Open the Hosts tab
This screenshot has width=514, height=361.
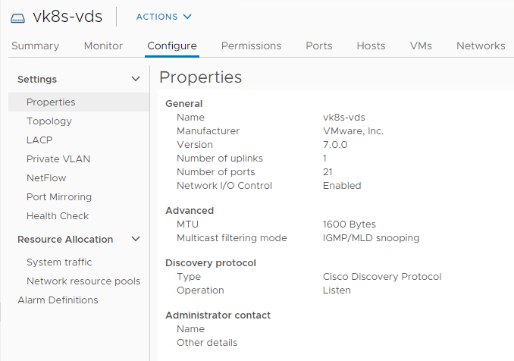371,46
